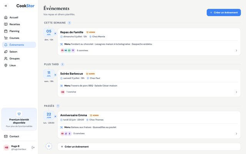Click the Chez Thomas location text
Viewport: 246px width, 154px height.
[96, 120]
